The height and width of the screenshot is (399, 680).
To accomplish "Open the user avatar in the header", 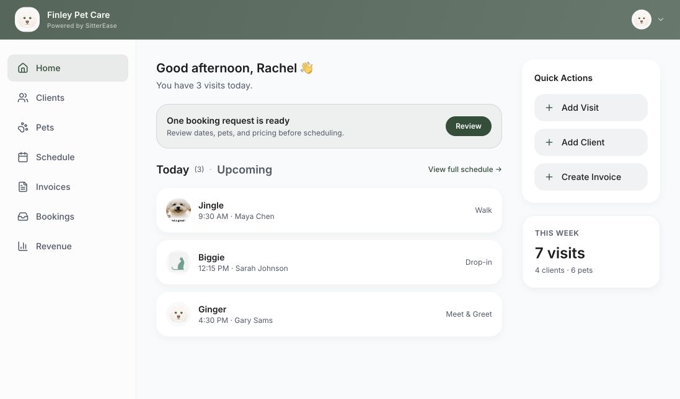I will [x=642, y=19].
